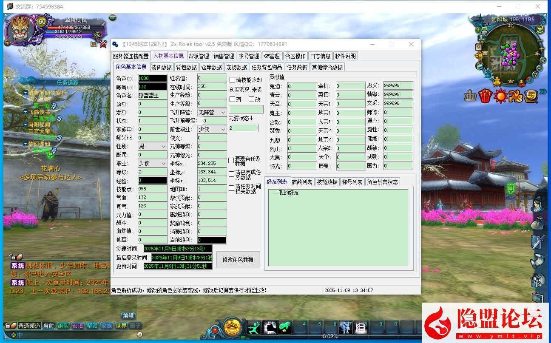
Task: Click the red sun icon under the minimap
Action: pyautogui.click(x=500, y=96)
